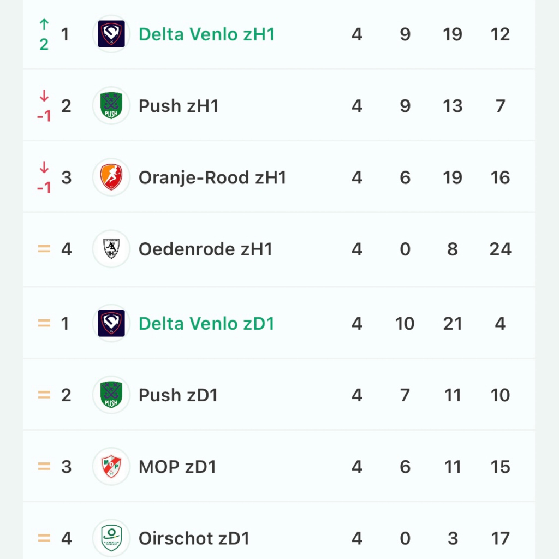Tap the MOP zD1 red shield logo
The height and width of the screenshot is (559, 559).
[x=111, y=467]
